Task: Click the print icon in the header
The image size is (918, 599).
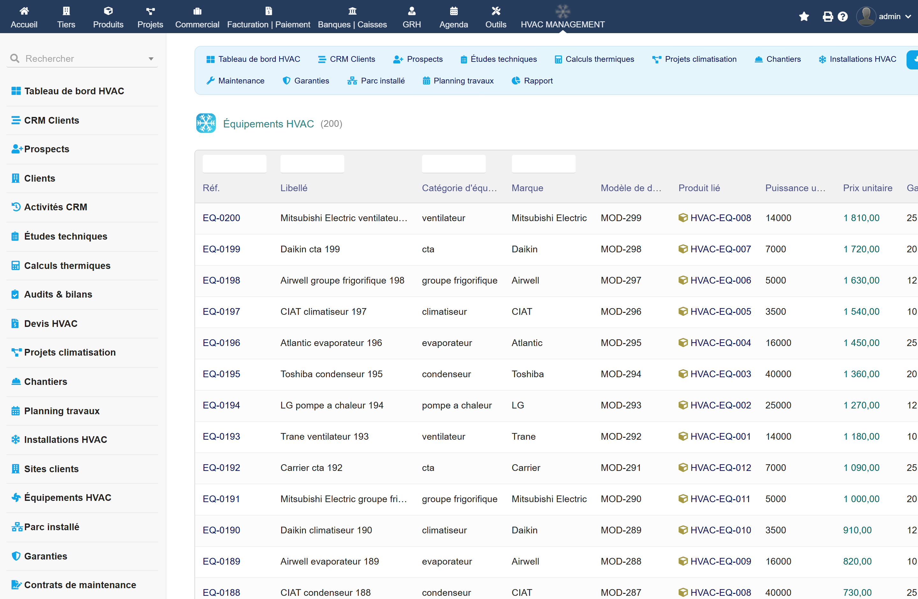Action: (827, 17)
